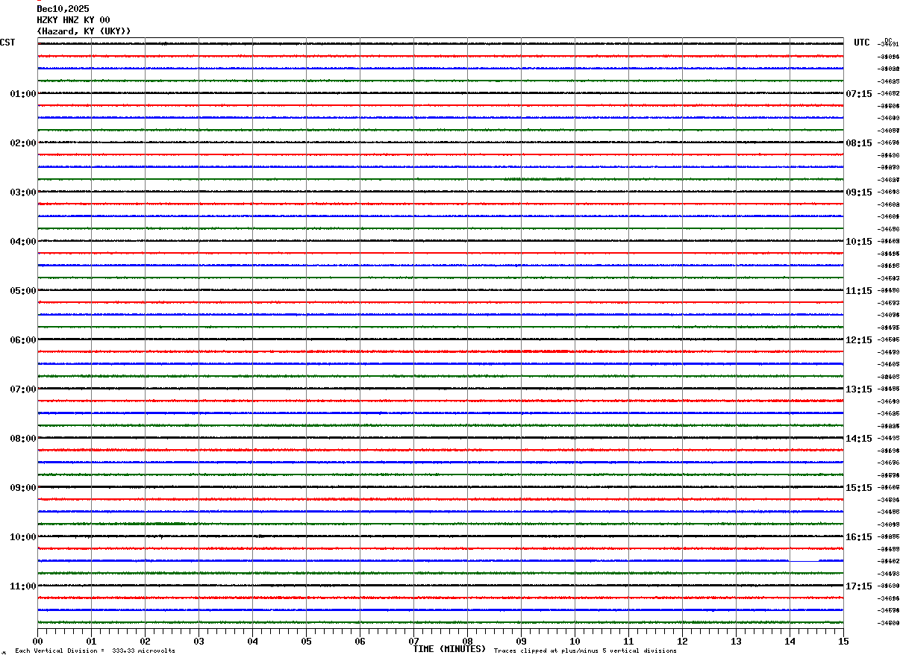
Task: Select the 12:15 UTC time label
Action: click(858, 340)
